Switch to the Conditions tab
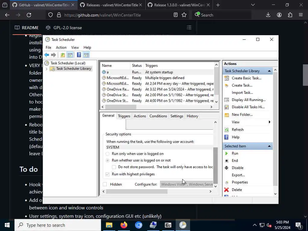This screenshot has width=308, height=231. tap(158, 116)
